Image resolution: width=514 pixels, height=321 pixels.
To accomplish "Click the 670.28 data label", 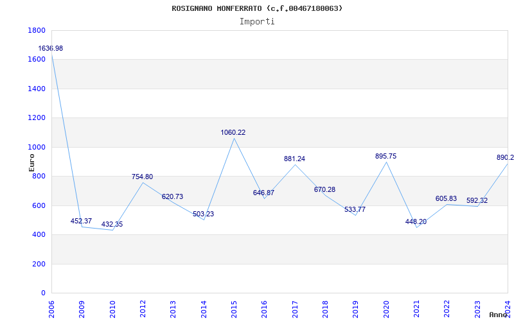I will coord(324,189).
